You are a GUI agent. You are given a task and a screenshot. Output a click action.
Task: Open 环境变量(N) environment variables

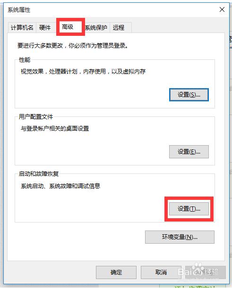tap(180, 237)
